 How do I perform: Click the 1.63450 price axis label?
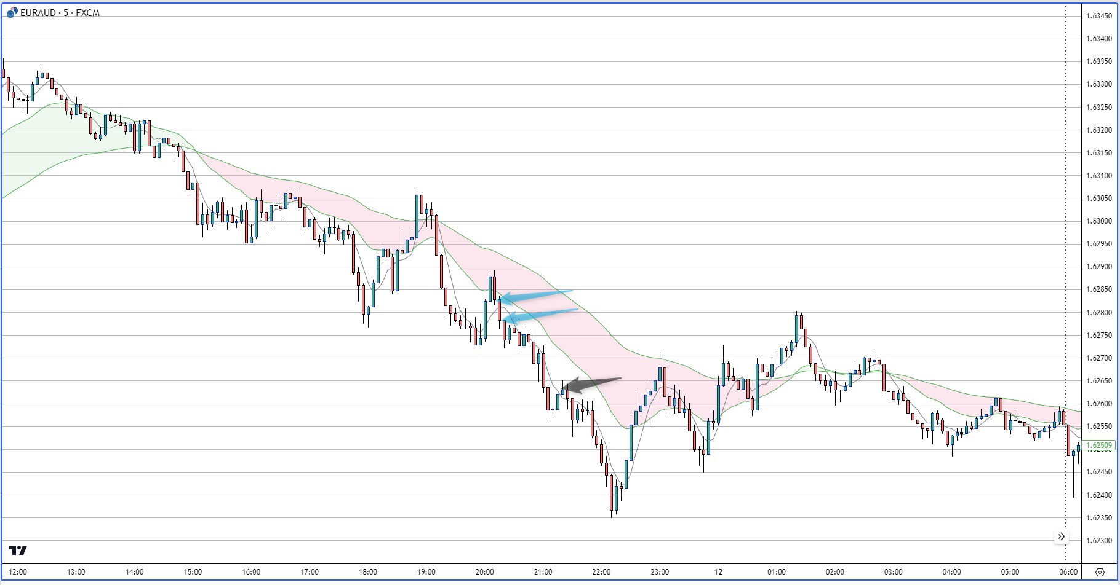click(x=1098, y=16)
